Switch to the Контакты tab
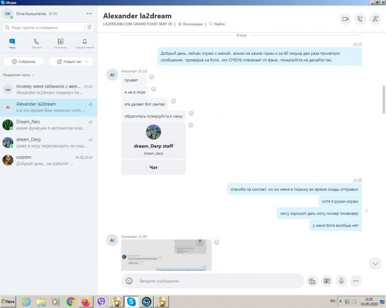 coord(60,44)
